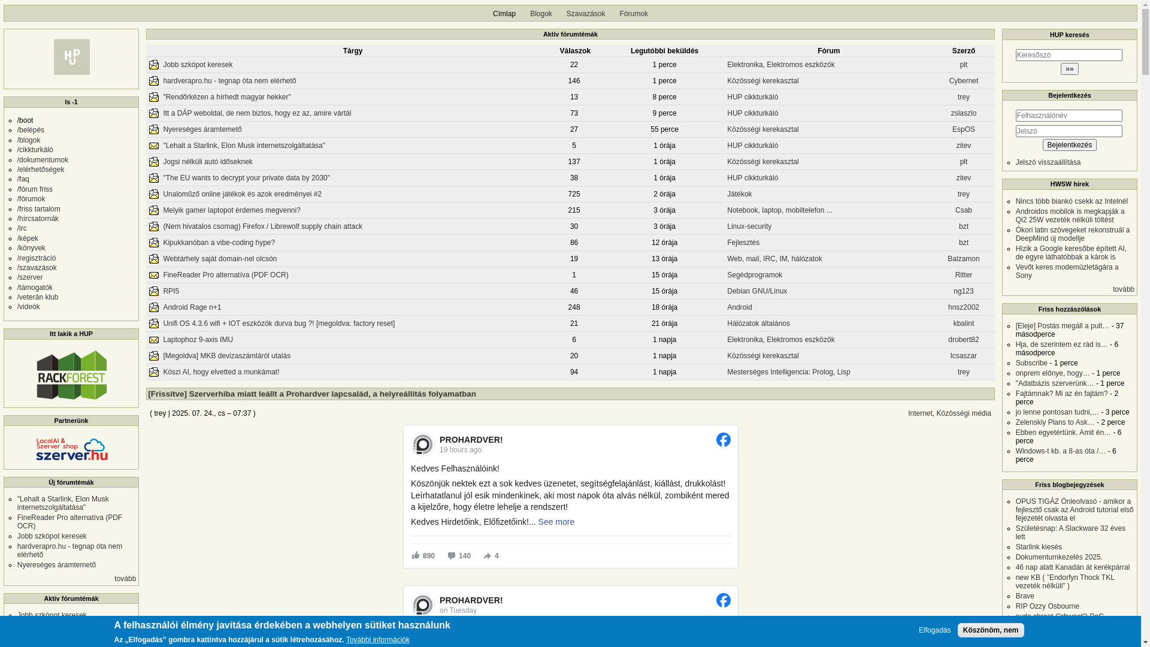
Task: Click envelope icon beside Android Rage n+1
Action: coord(154,307)
